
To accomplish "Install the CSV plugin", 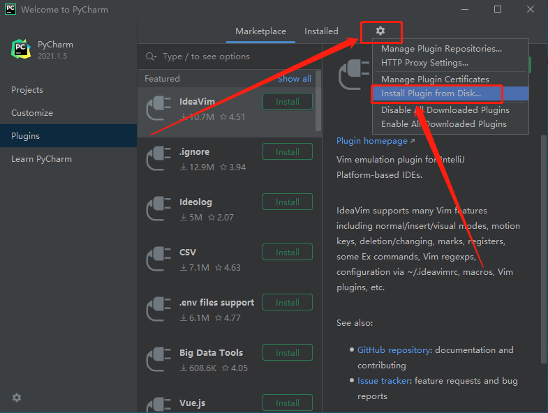I will tap(288, 253).
